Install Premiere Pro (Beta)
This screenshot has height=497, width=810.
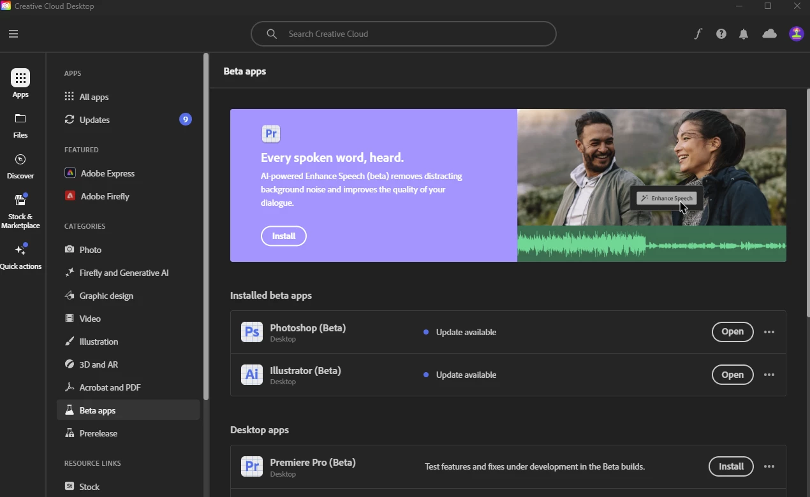731,466
